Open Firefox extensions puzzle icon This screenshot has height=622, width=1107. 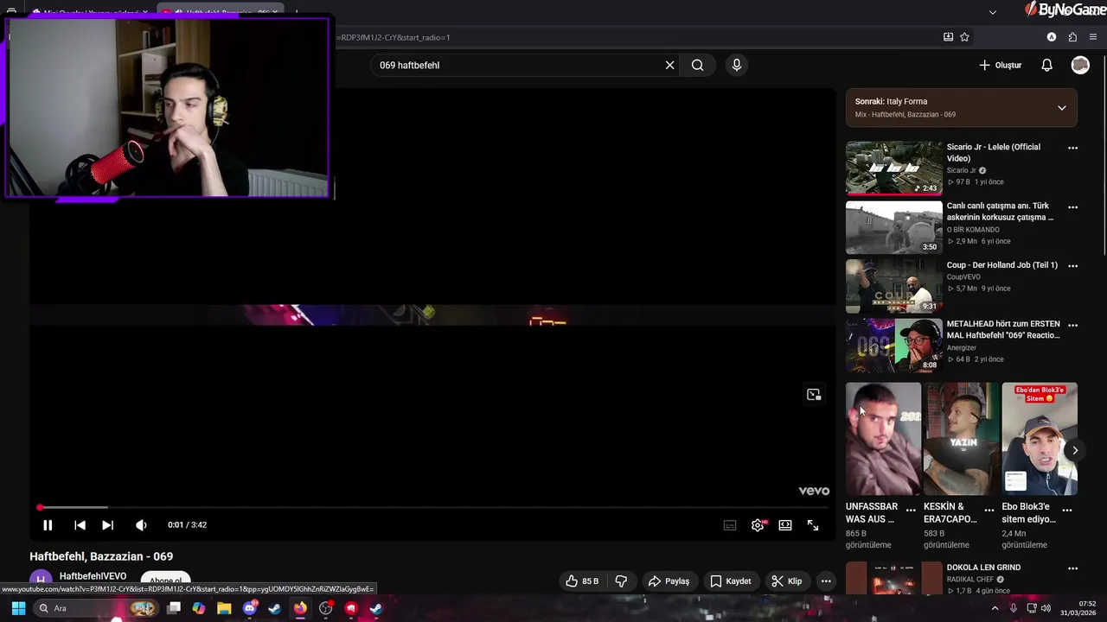tap(1072, 37)
